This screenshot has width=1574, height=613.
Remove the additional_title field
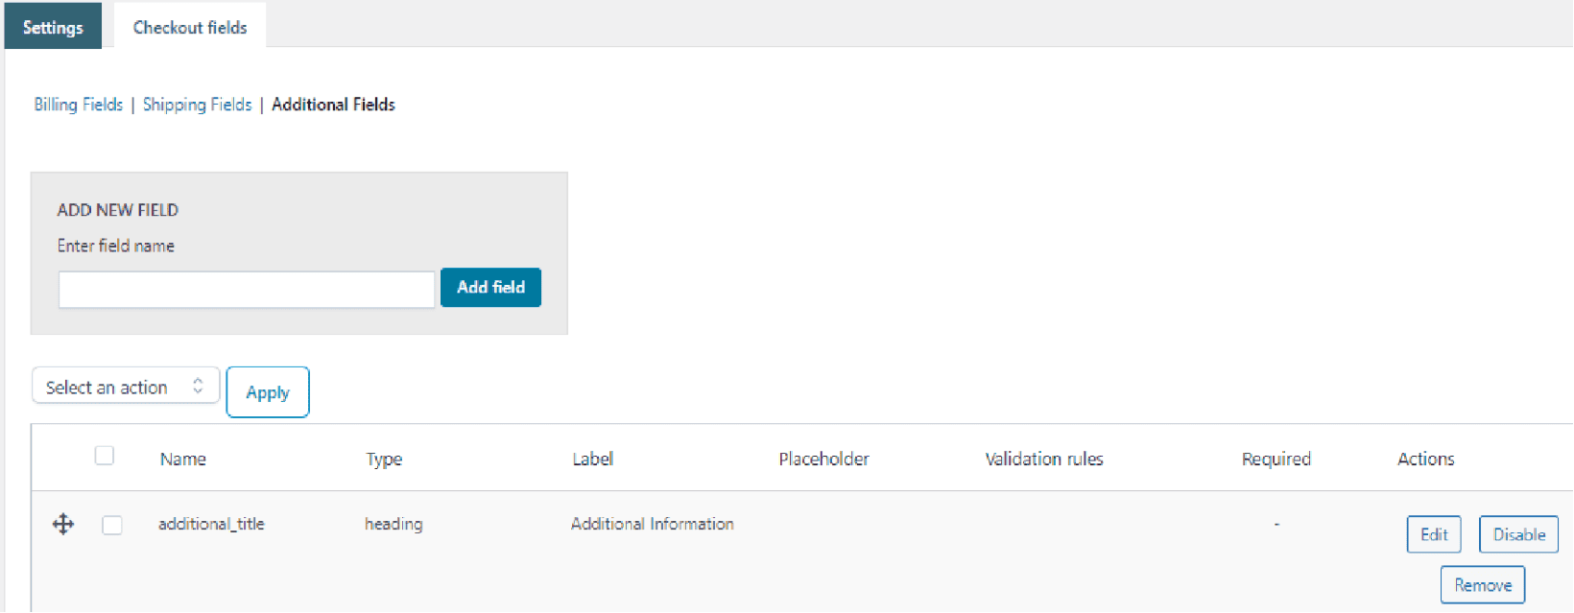point(1482,584)
